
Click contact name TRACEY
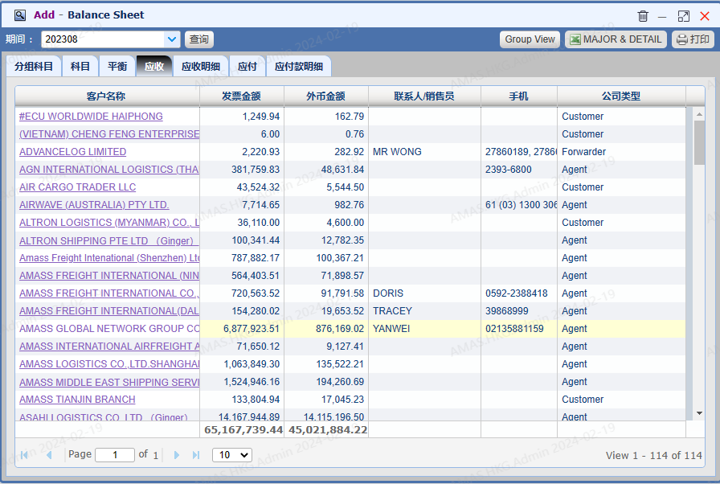[393, 311]
